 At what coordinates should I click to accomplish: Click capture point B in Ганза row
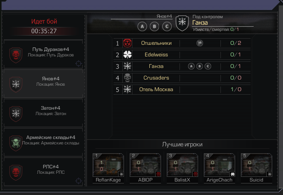(x=200, y=66)
